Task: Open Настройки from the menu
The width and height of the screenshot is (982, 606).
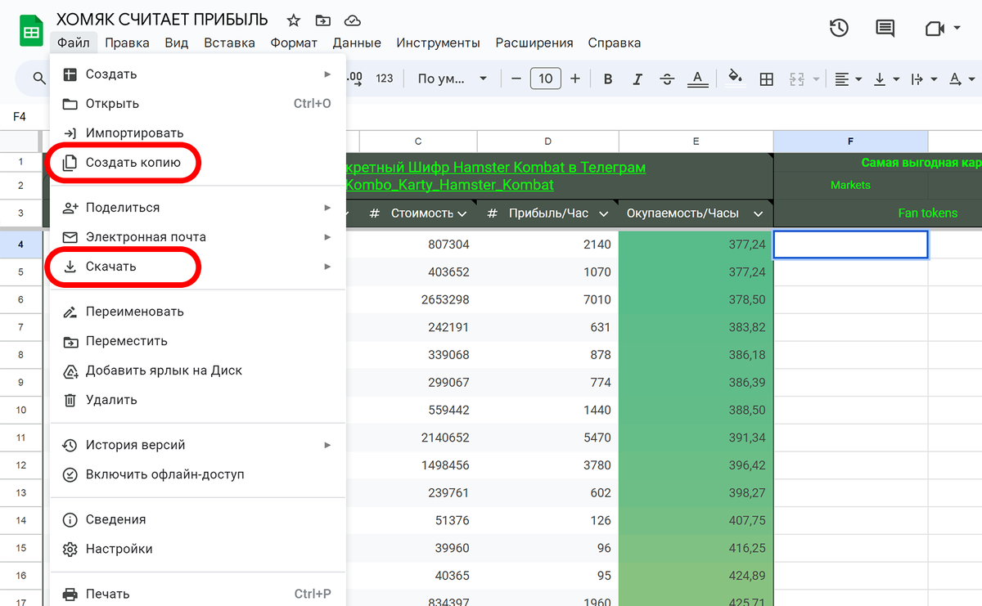Action: click(198, 549)
